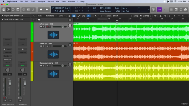This screenshot has height=106, width=189.
Task: Open the Apple menu
Action: [x=4, y=1]
